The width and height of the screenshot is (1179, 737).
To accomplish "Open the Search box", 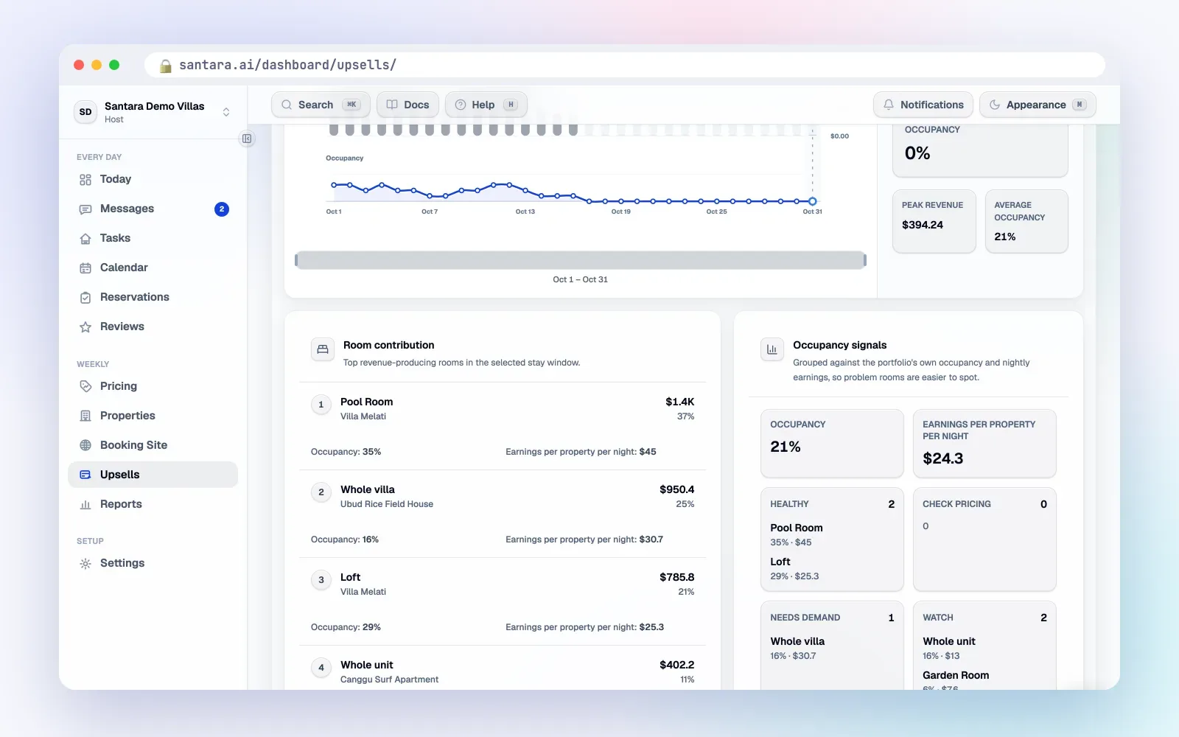I will [321, 105].
